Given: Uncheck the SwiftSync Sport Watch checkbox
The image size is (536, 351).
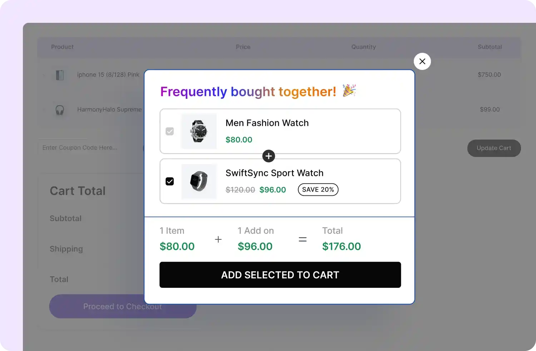Looking at the screenshot, I should coord(170,182).
